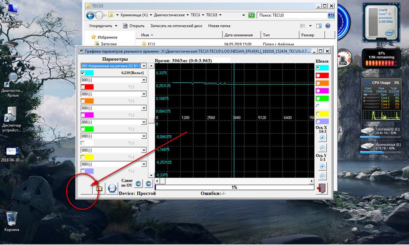Open 'Загрузки' in Explorer favorites
The height and width of the screenshot is (245, 409).
pos(108,44)
